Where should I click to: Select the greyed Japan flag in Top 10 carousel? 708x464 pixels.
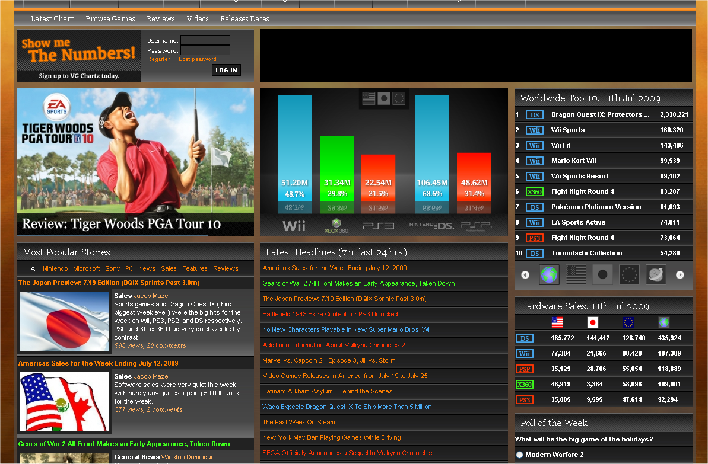(x=602, y=274)
